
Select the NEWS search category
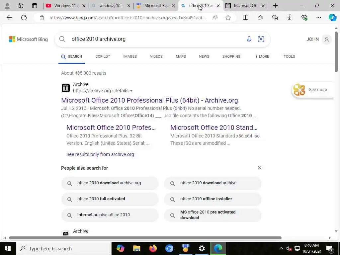point(204,56)
